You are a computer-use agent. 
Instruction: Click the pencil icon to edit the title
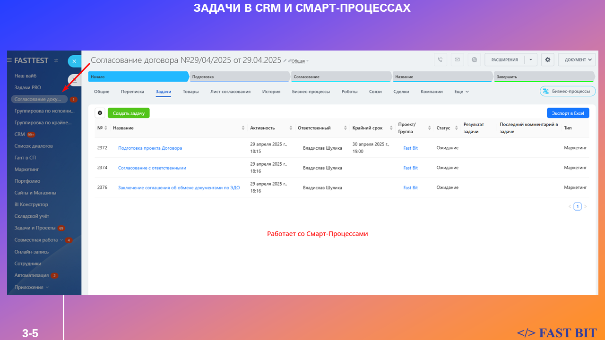coord(285,60)
